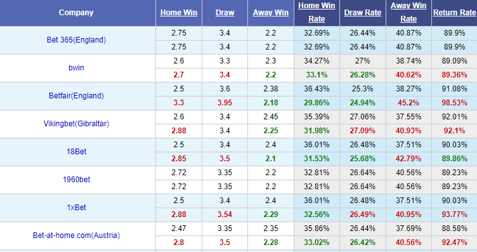The width and height of the screenshot is (477, 252).
Task: Open 1xBet company link
Action: 76,208
